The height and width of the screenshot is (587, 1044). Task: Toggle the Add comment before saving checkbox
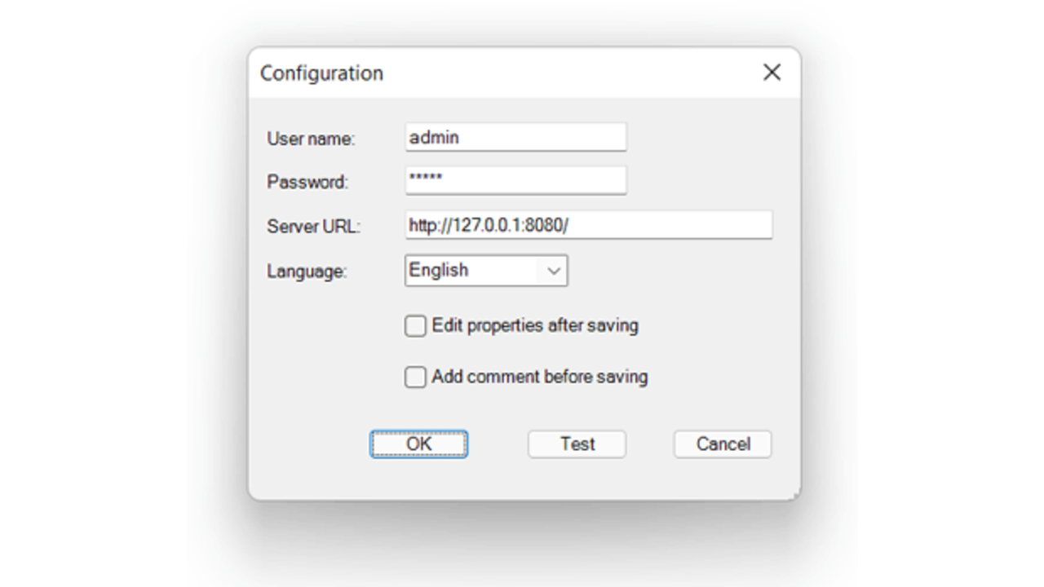click(x=415, y=377)
